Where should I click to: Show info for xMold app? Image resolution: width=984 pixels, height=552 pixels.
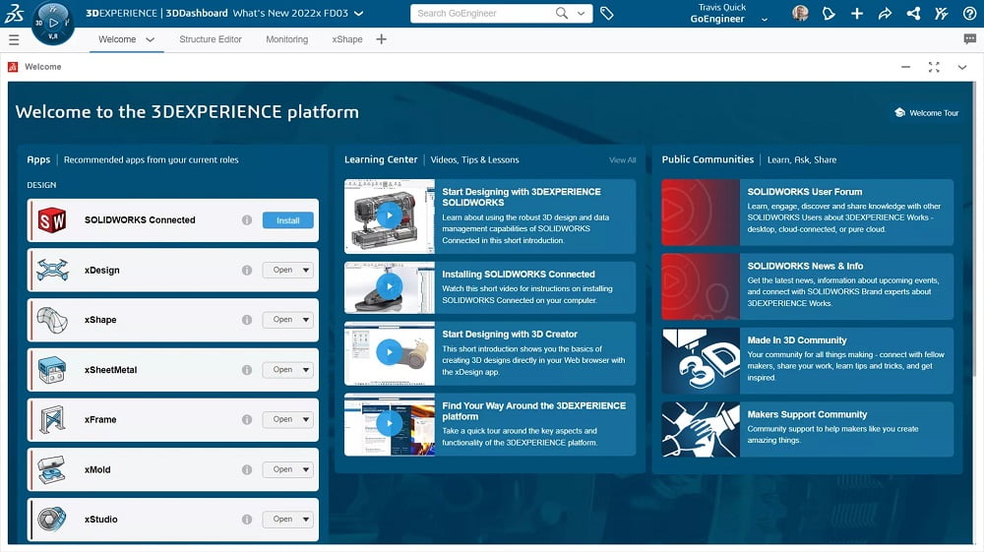247,469
